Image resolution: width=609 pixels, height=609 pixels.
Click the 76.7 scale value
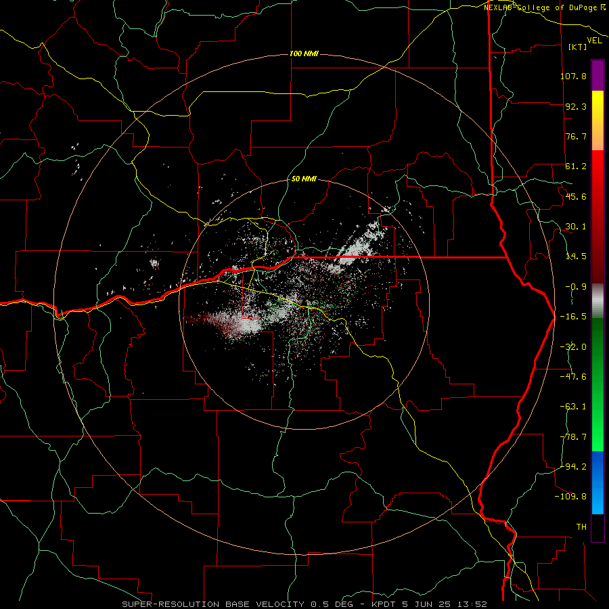576,136
